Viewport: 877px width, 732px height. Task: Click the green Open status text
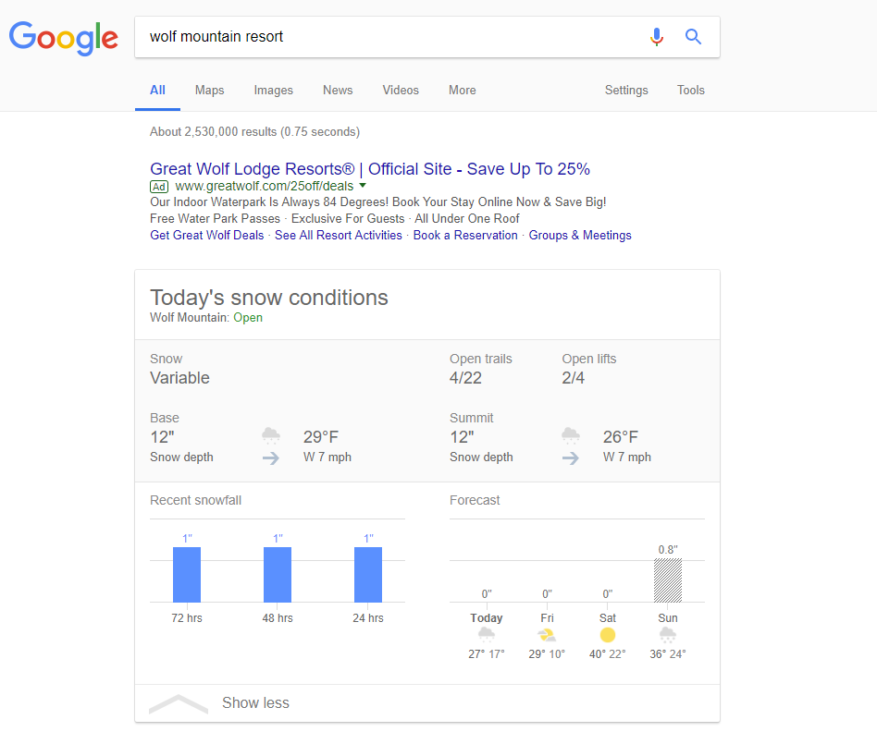[248, 317]
